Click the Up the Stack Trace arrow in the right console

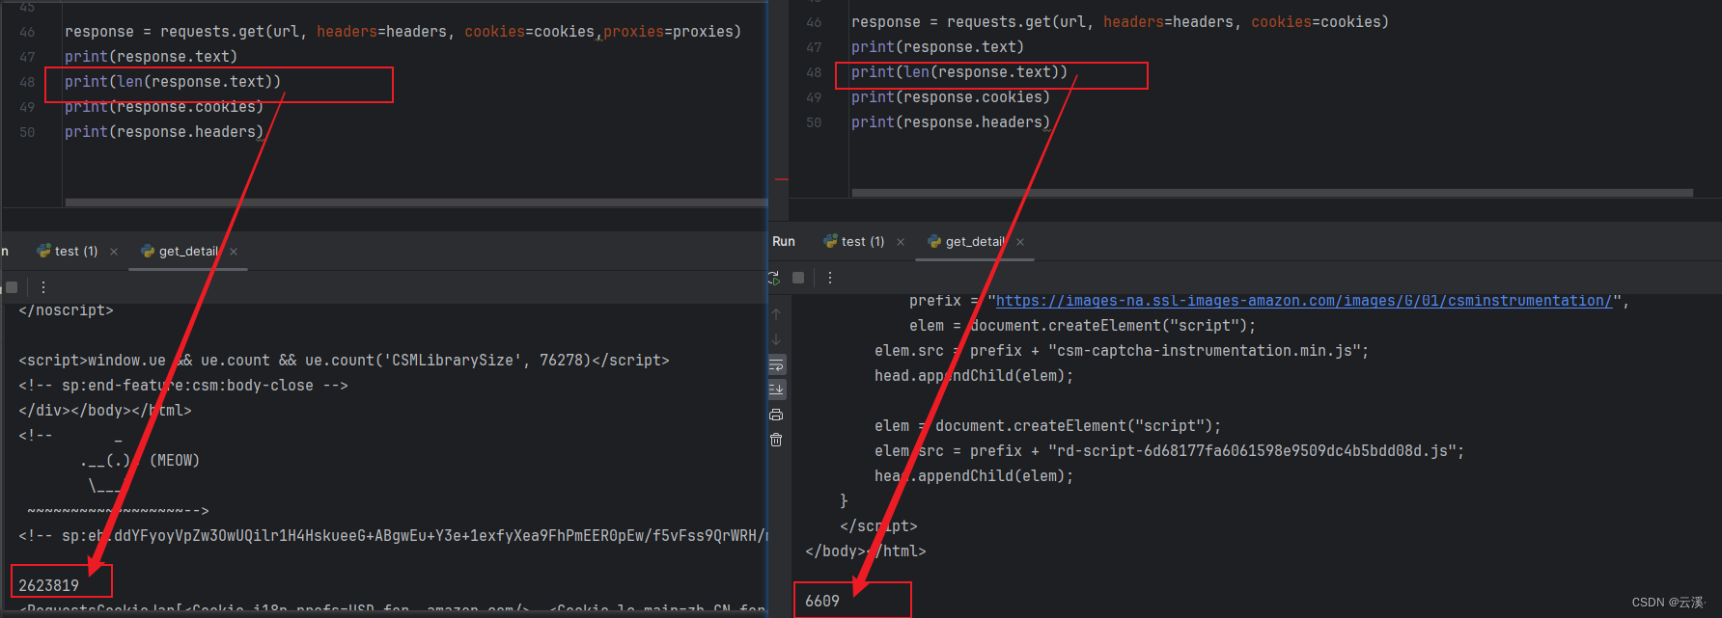tap(776, 314)
